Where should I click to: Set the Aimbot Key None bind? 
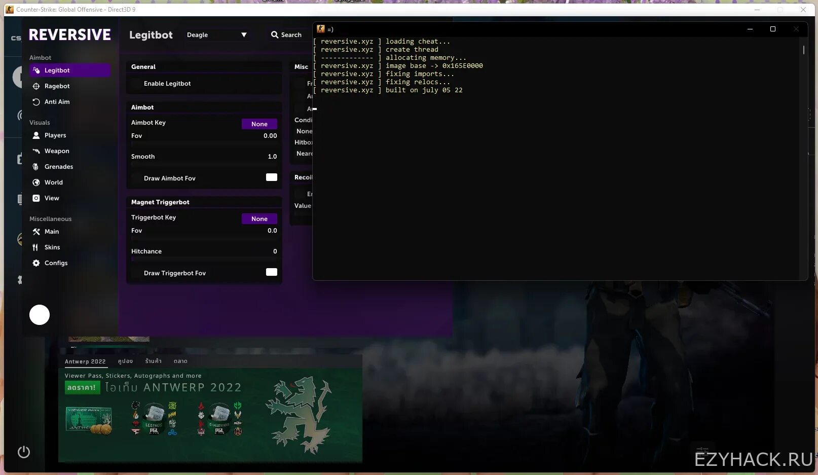(x=259, y=124)
